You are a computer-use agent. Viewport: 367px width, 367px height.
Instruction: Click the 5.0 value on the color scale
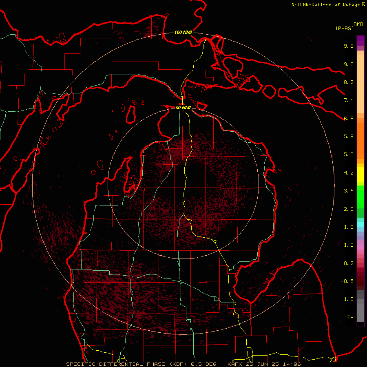point(349,155)
